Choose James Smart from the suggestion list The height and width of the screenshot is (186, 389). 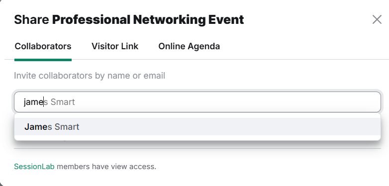(x=197, y=127)
